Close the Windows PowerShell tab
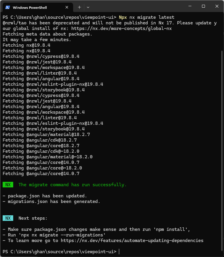The width and height of the screenshot is (224, 257). click(x=67, y=7)
